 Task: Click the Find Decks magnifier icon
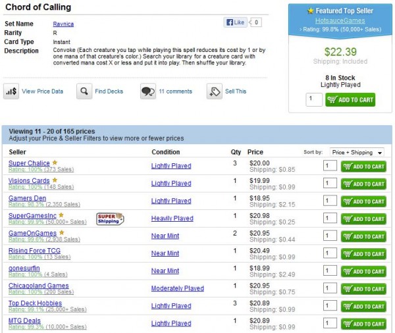(84, 91)
